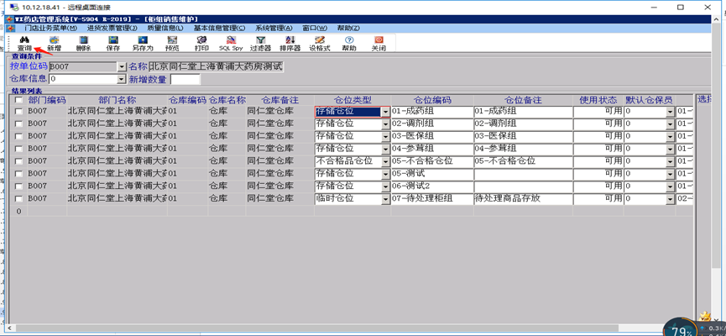The height and width of the screenshot is (336, 726).
Task: Open the 基本信息管理(C) menu
Action: (219, 28)
